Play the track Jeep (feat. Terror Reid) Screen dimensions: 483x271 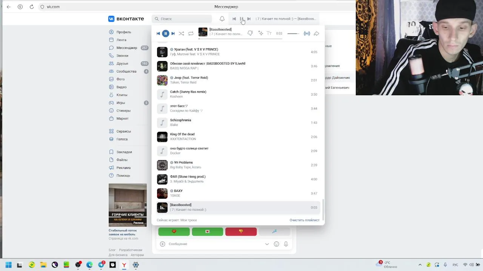[238, 80]
